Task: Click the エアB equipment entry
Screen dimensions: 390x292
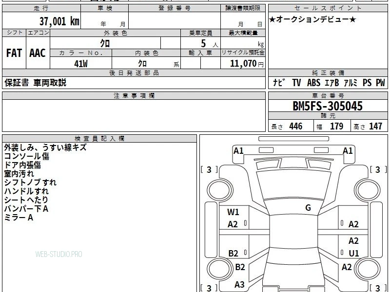Action: click(332, 83)
